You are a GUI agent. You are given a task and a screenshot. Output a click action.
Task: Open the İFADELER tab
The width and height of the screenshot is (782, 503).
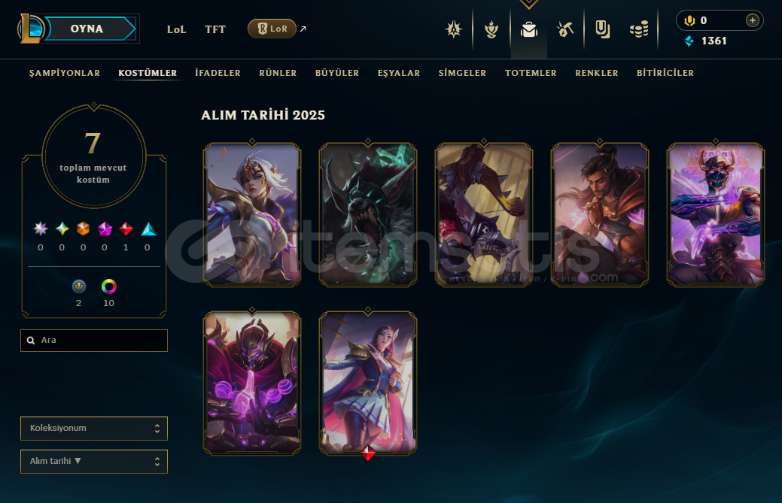pos(218,73)
